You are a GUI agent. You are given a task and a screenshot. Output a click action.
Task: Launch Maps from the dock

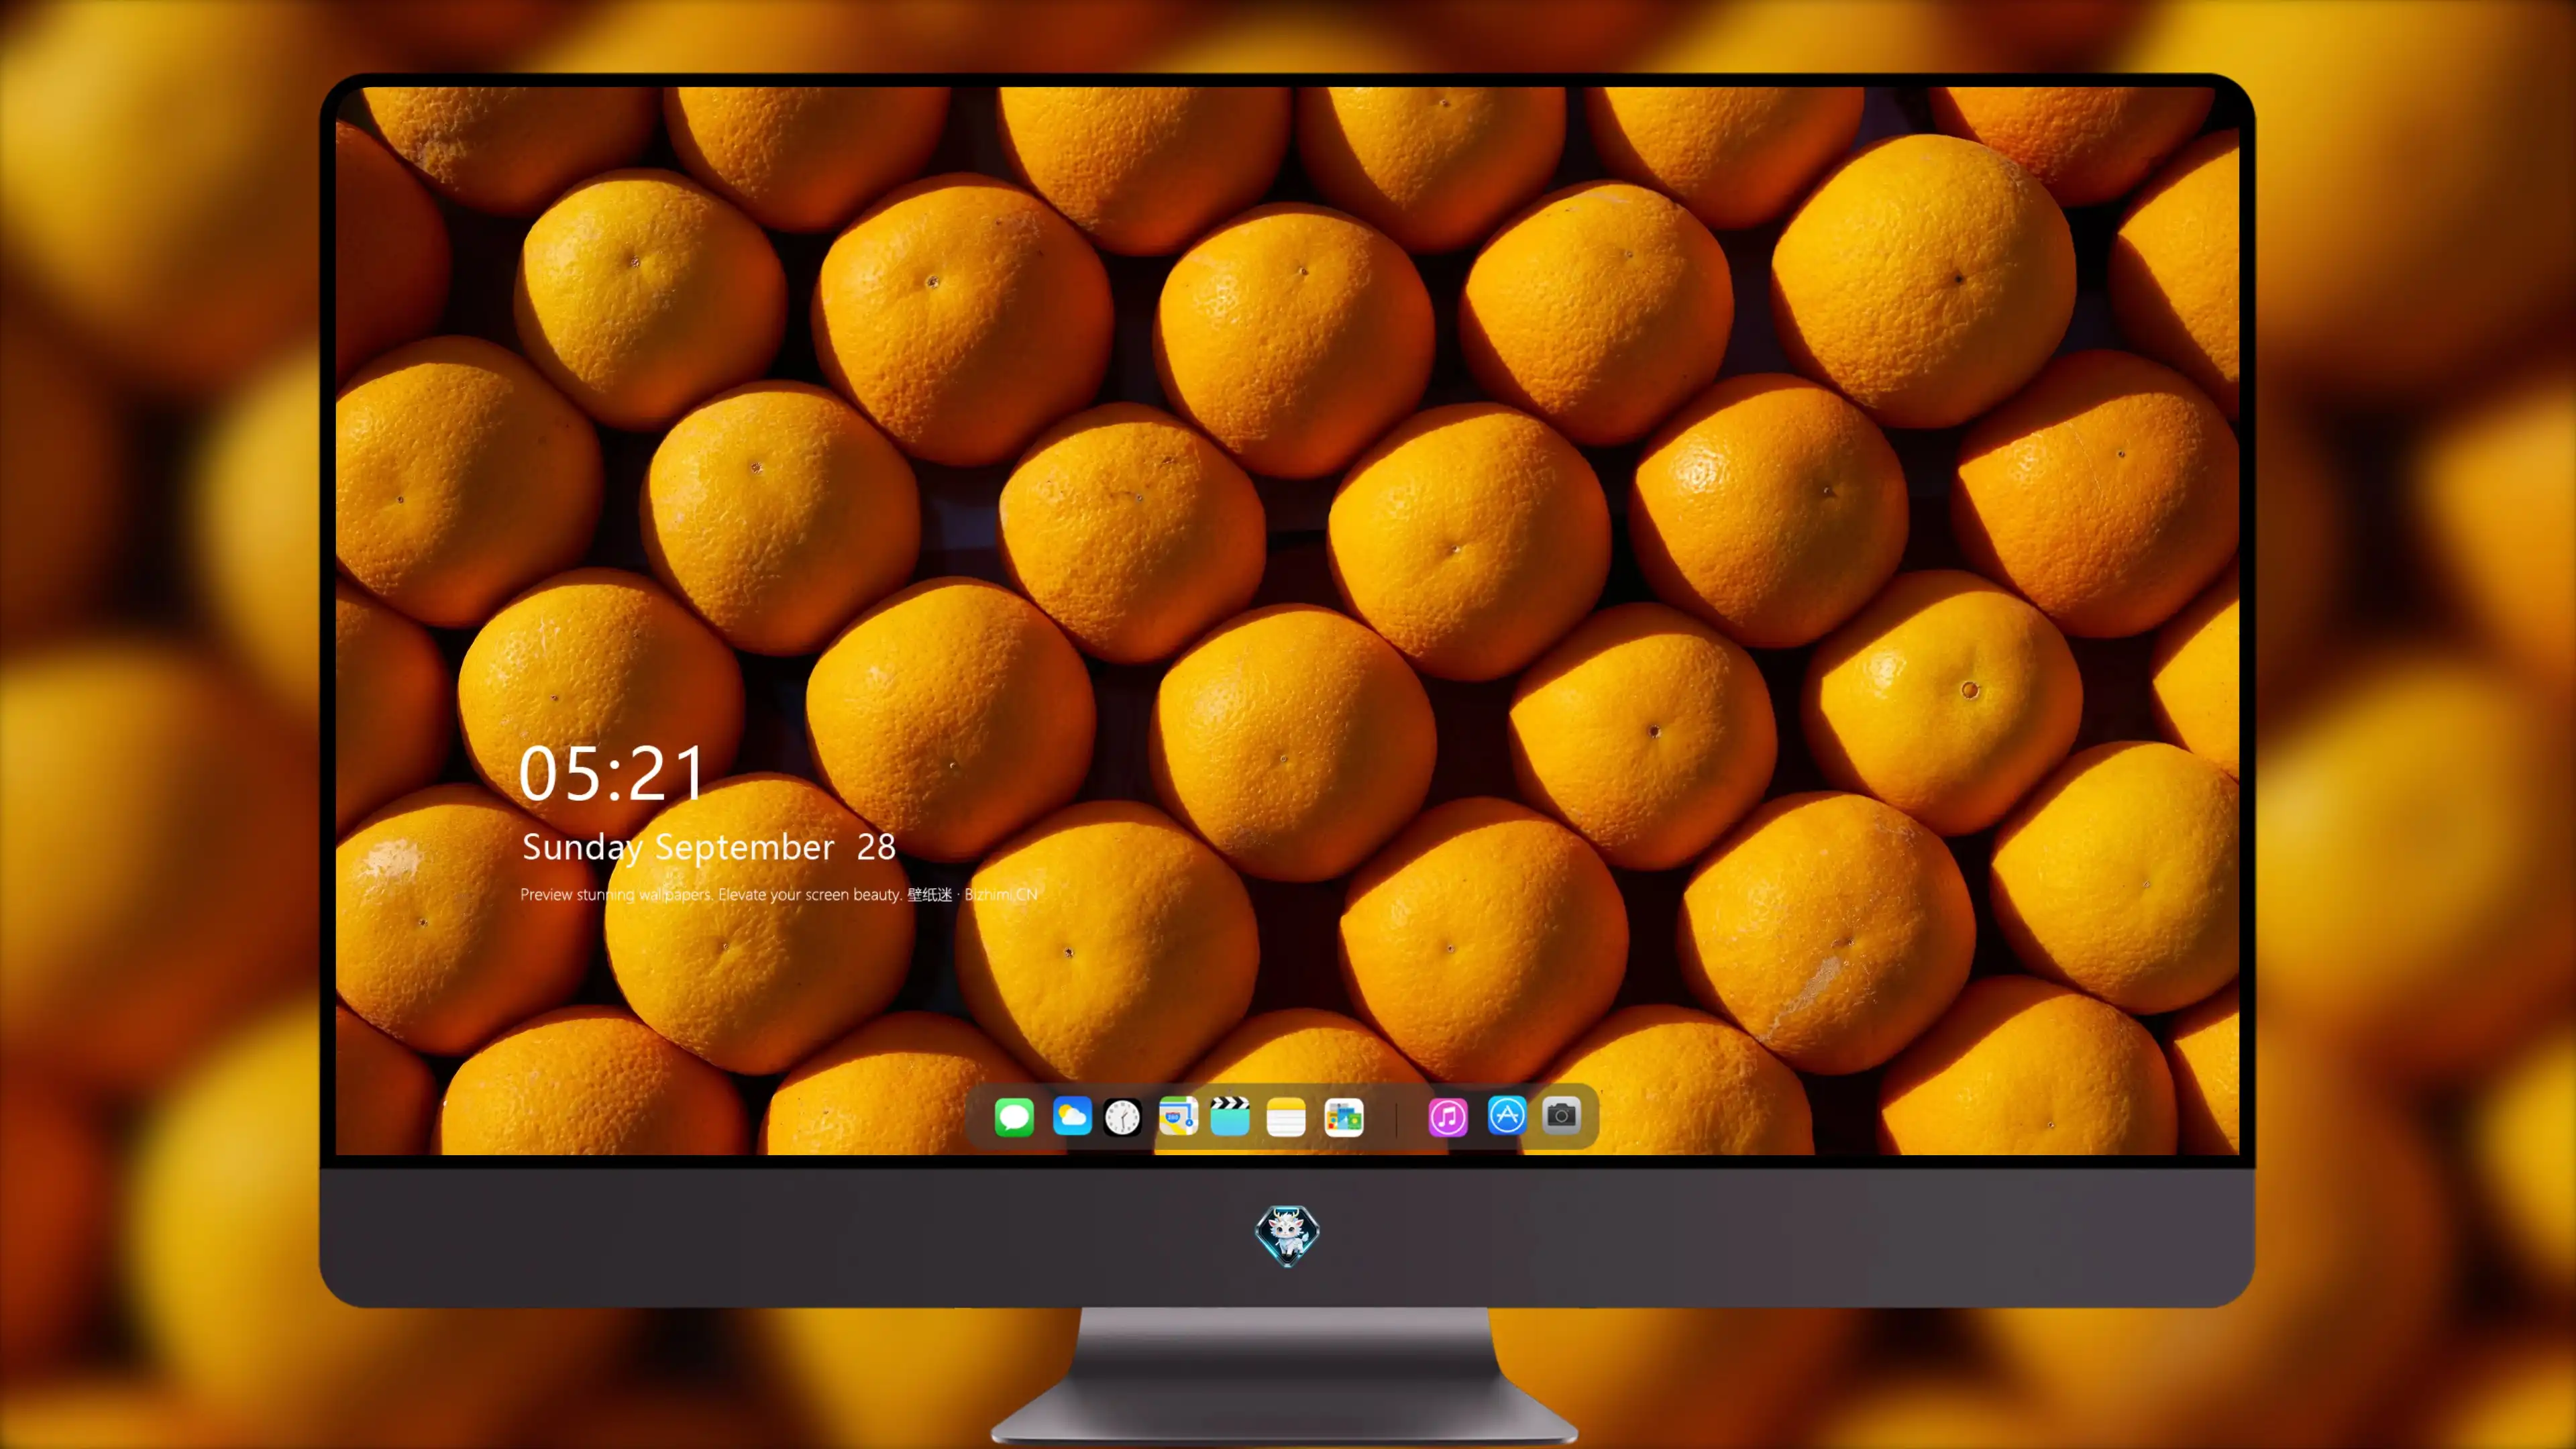point(1178,1116)
